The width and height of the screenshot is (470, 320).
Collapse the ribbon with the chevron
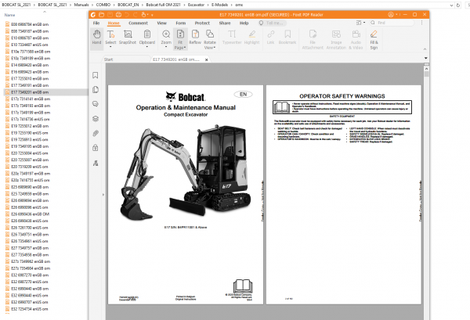click(x=425, y=49)
